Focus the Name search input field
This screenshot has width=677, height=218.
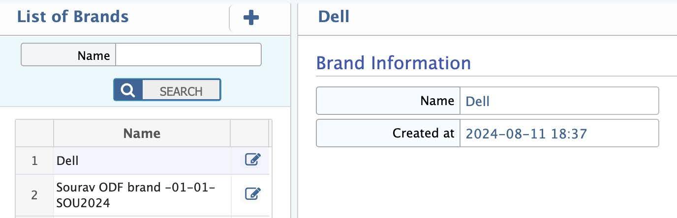point(188,55)
